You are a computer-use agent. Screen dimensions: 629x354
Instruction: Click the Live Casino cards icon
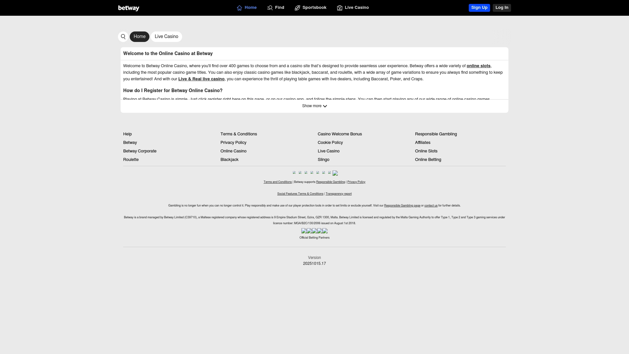pos(339,8)
